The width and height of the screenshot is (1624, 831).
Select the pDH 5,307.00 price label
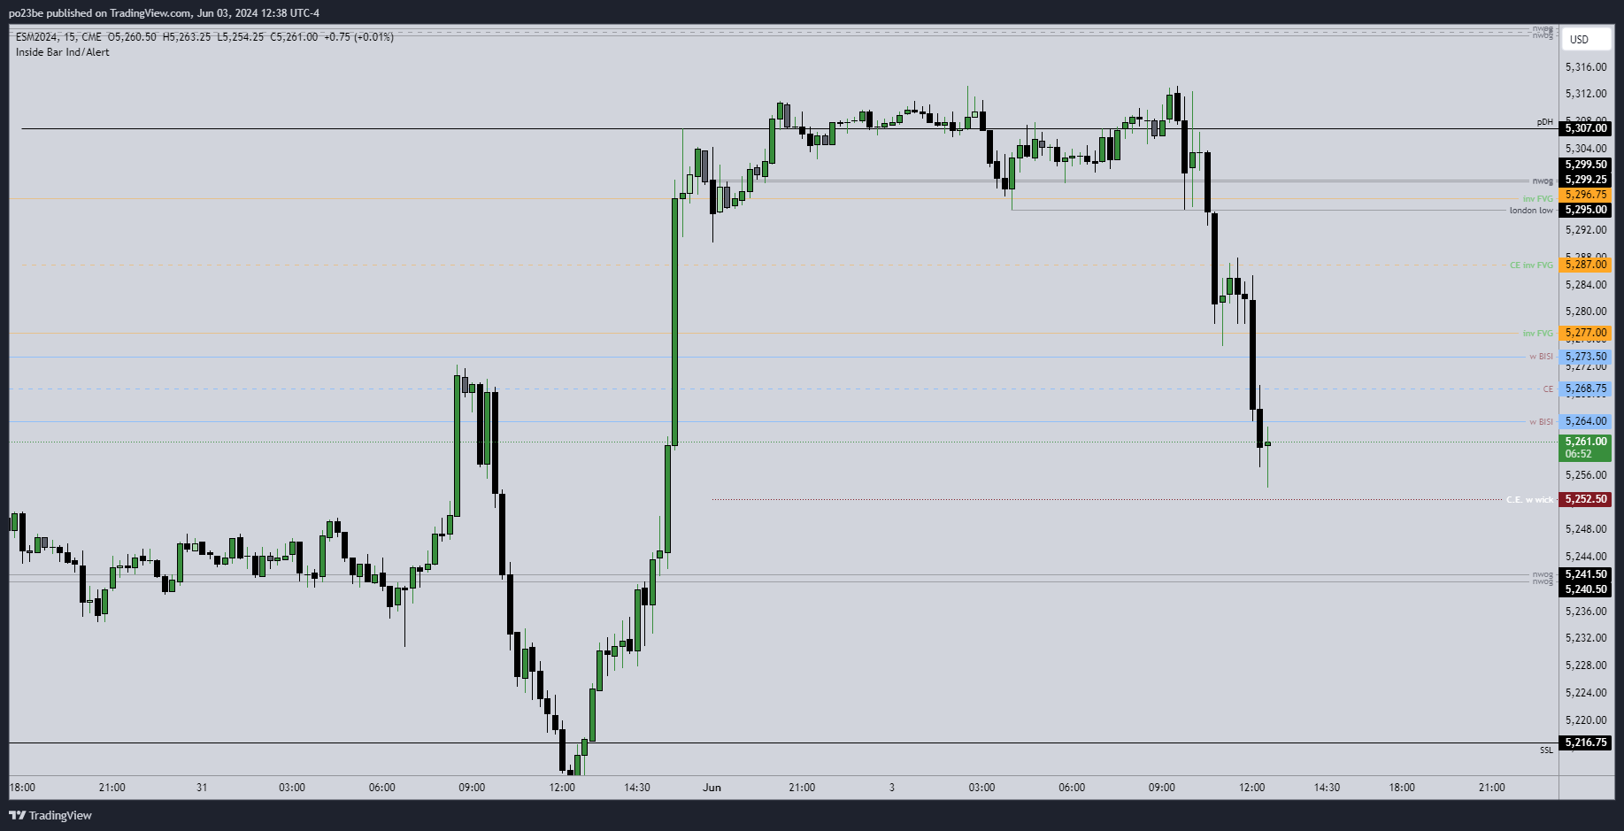1585,128
